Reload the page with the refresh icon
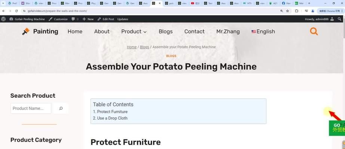 coord(16,11)
